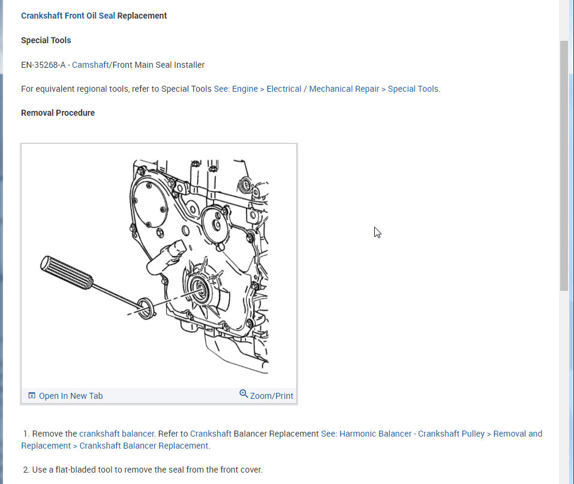Open See: Engine Special Tools link
The height and width of the screenshot is (484, 574).
326,89
